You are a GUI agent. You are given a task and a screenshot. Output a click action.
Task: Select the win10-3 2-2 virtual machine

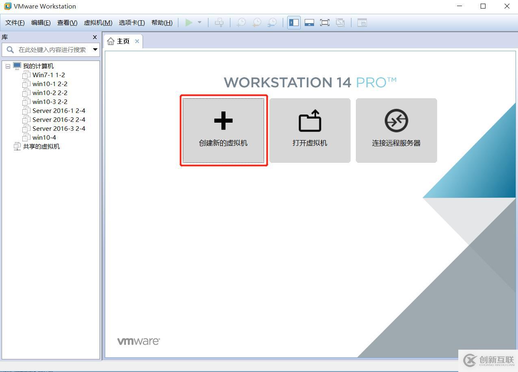[50, 102]
